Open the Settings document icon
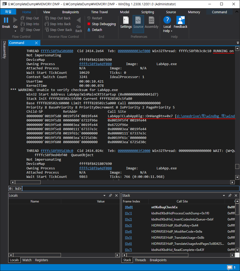Screen dimensions: 240x271 [x=126, y=20]
